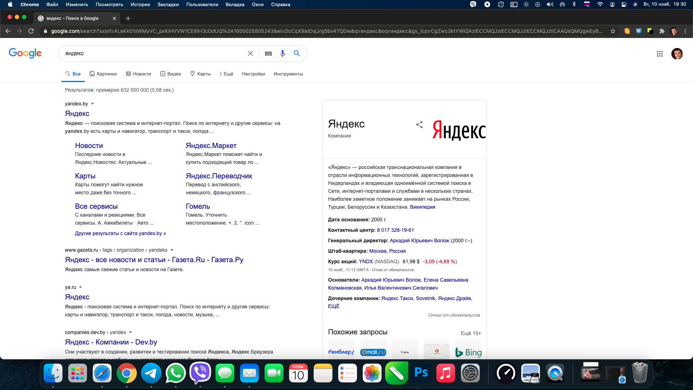693x390 pixels.
Task: Clear the search box with the X icon
Action: 250,53
